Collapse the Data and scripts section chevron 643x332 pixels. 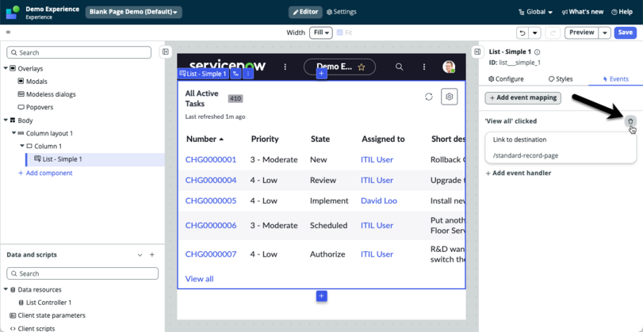140,255
